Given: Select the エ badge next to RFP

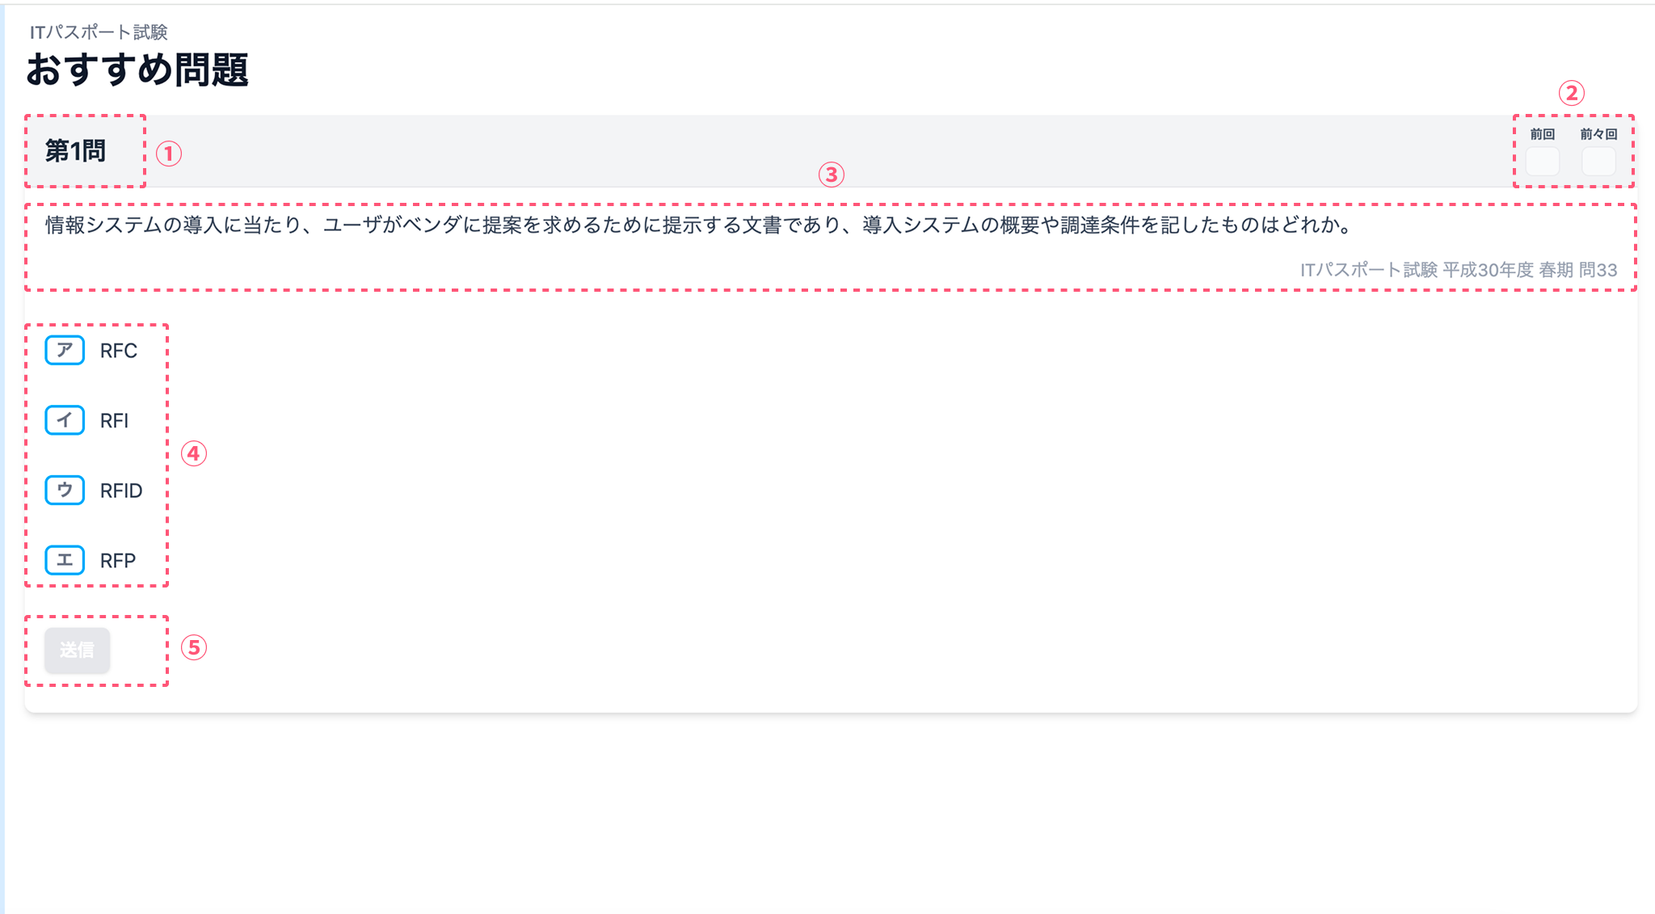Looking at the screenshot, I should coord(64,559).
